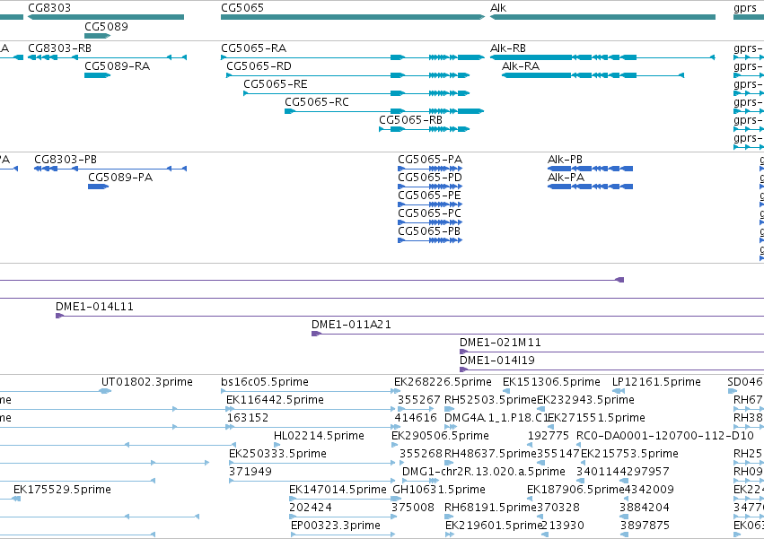Select protein CG5065-PC
The height and width of the screenshot is (539, 764).
click(x=430, y=222)
